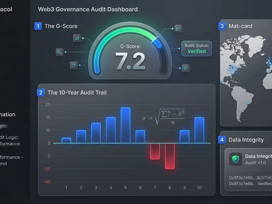Open the pie chart icon near gauge
The height and width of the screenshot is (204, 272).
click(x=74, y=65)
